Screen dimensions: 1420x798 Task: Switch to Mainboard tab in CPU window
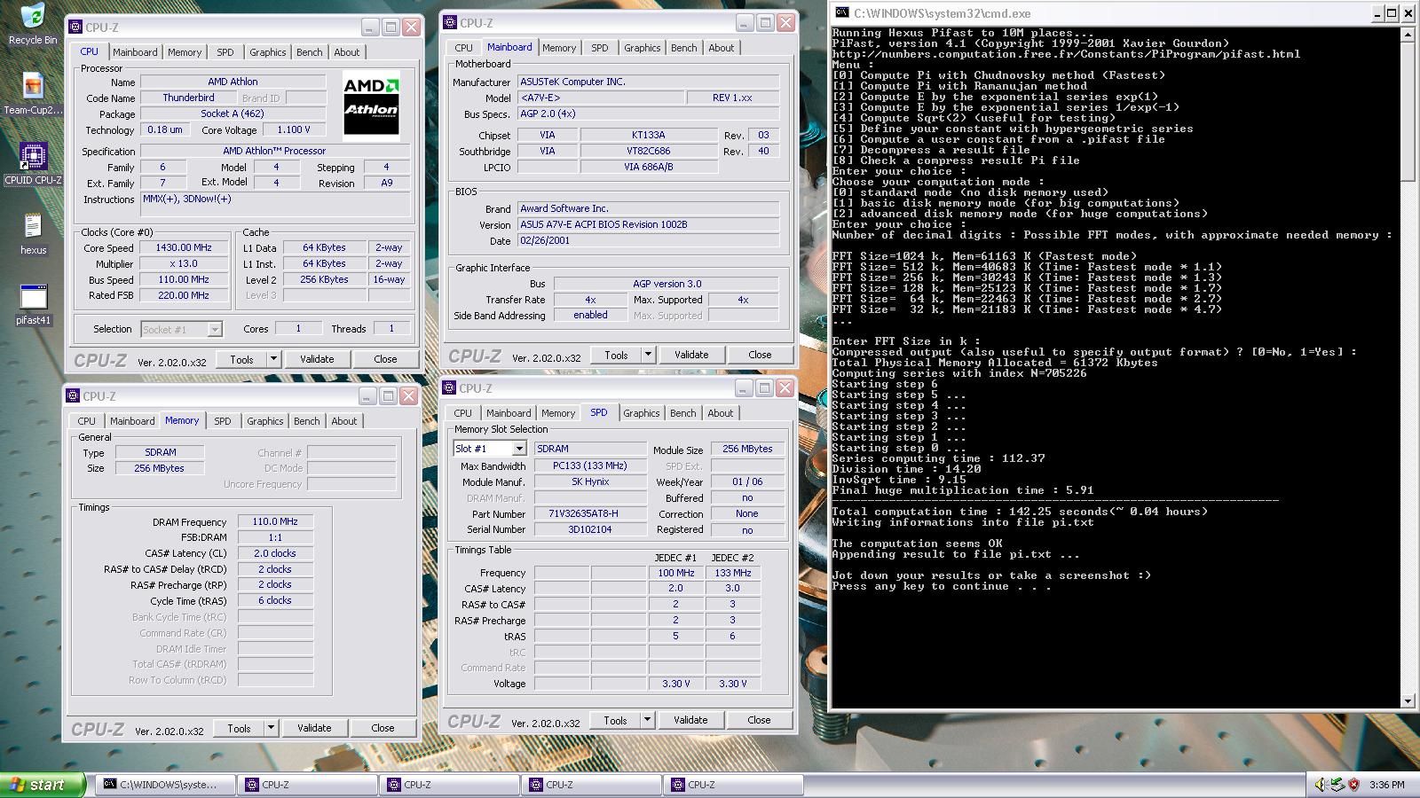coord(135,52)
